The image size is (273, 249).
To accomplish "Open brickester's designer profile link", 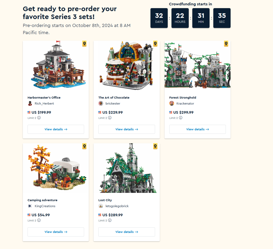I will pos(113,103).
